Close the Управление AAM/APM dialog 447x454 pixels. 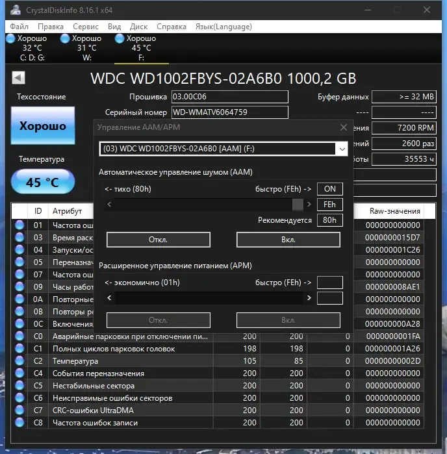[x=344, y=127]
